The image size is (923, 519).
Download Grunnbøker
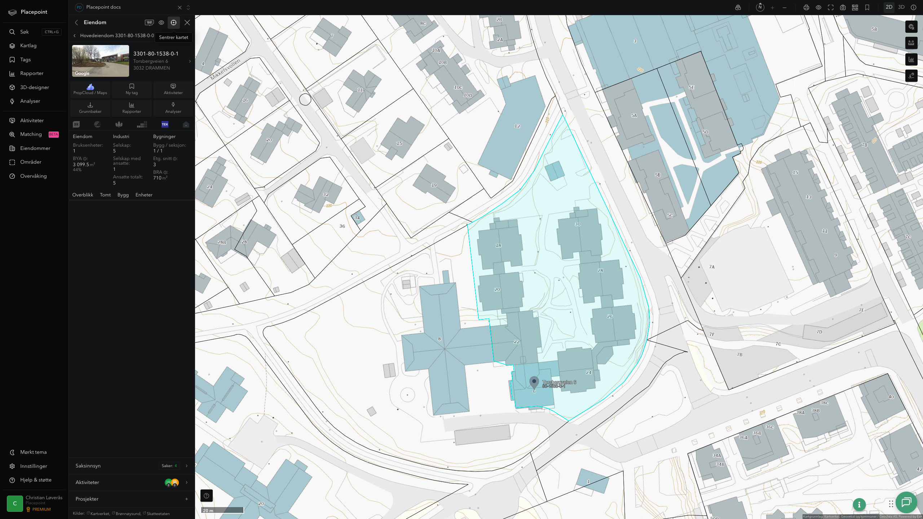pyautogui.click(x=90, y=108)
